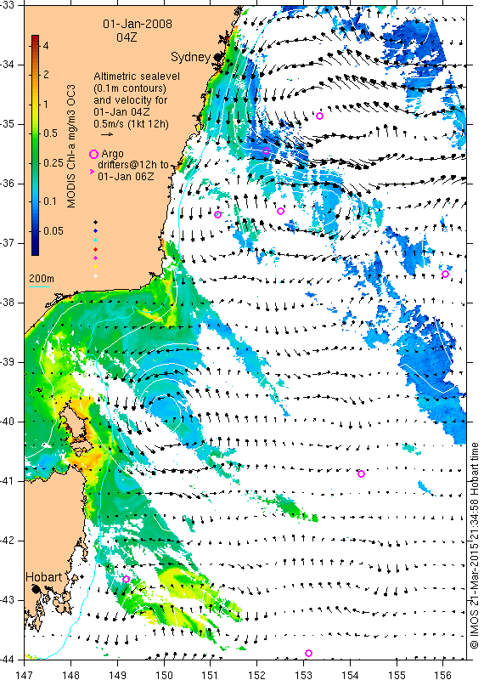Click the Argo float near 41°S 154°E
This screenshot has height=680, width=484.
point(361,473)
